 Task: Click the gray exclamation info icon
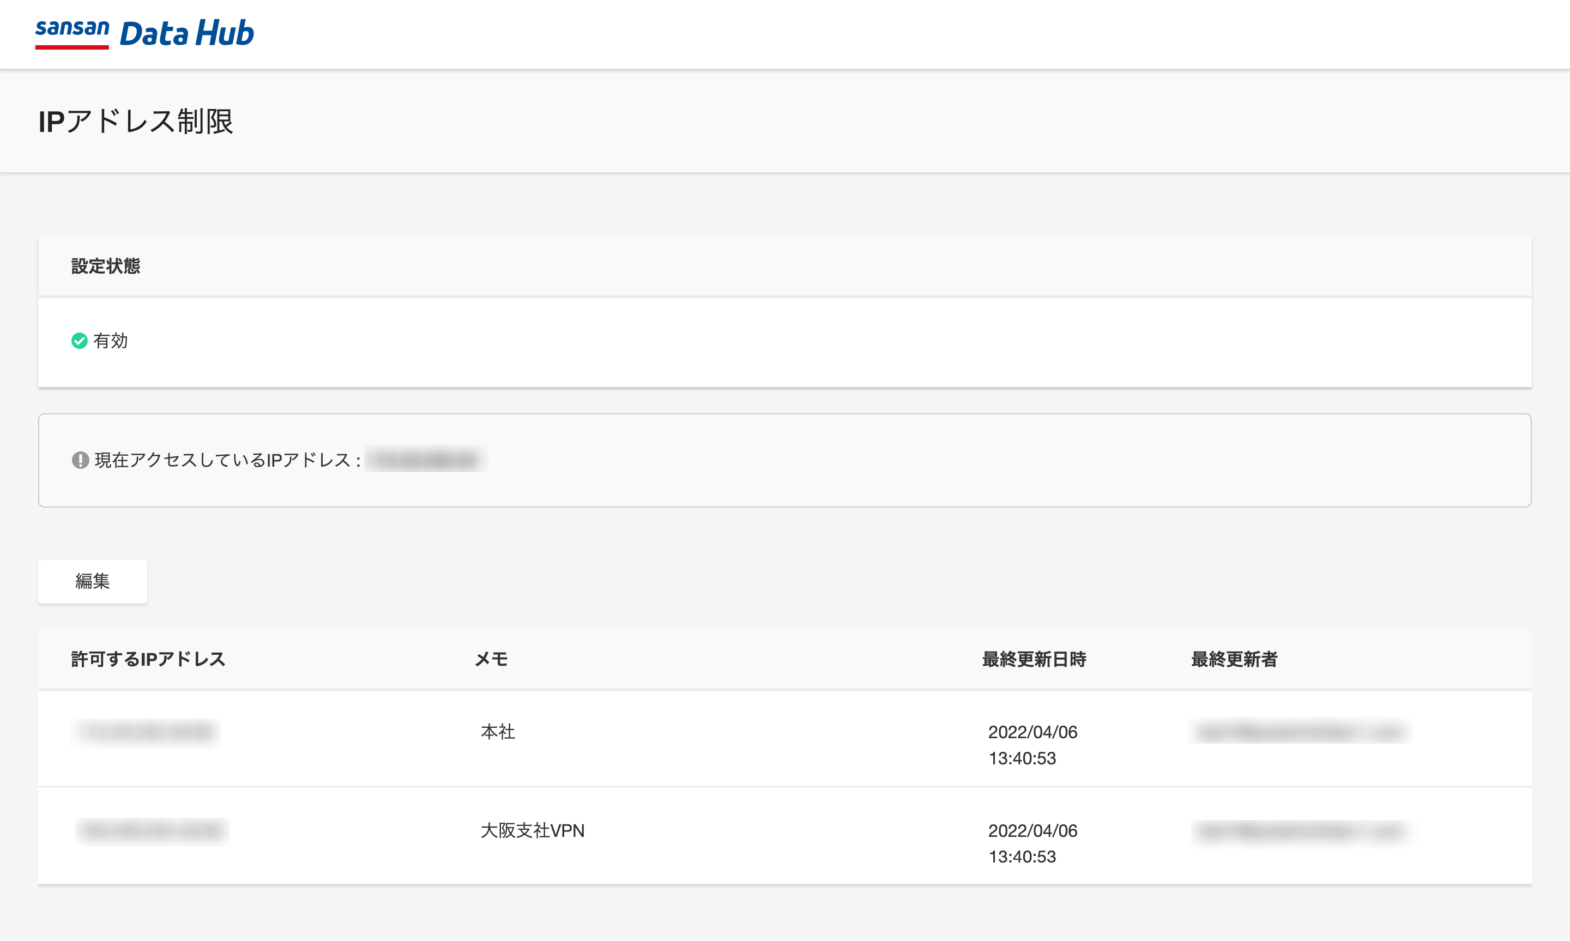[x=80, y=460]
